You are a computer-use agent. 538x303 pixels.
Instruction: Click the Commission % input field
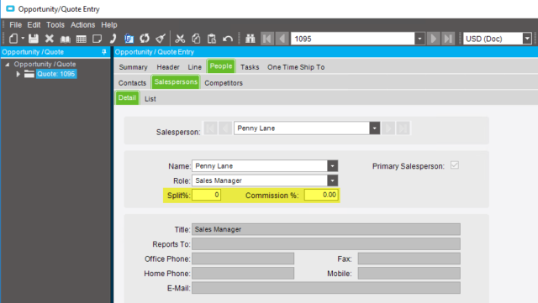[x=321, y=195]
